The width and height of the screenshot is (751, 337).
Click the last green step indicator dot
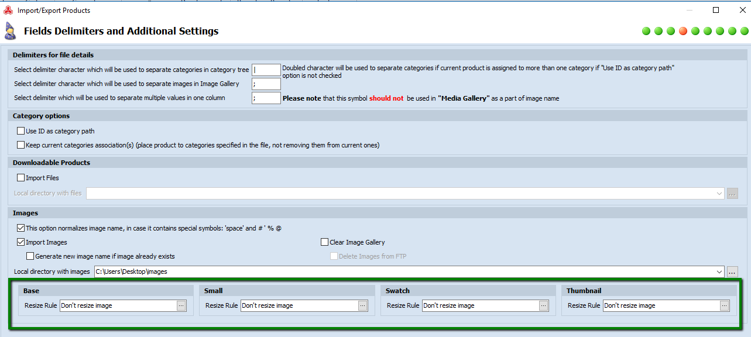pos(745,31)
